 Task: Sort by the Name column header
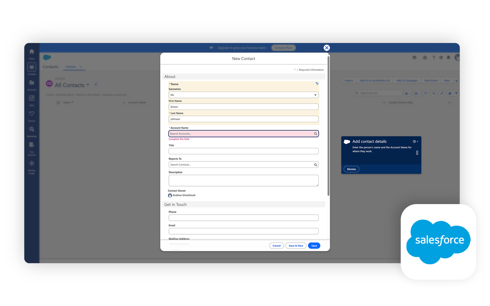[68, 102]
